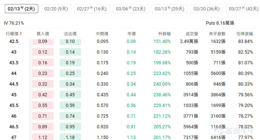
Task: Click ask price 1.18 for strike 47
Action: (70, 137)
